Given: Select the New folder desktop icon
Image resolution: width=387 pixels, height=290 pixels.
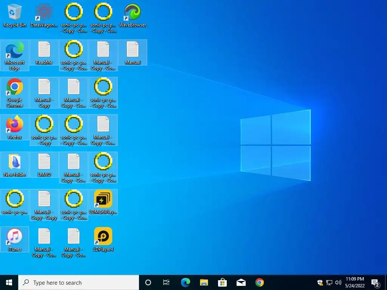Looking at the screenshot, I should pos(15,165).
